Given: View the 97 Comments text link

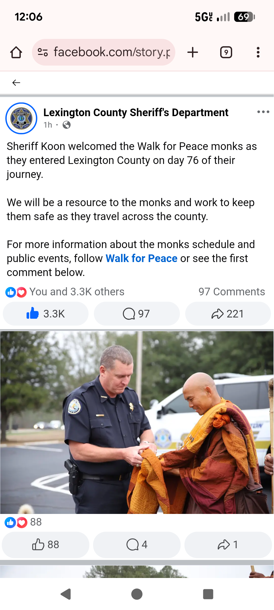Looking at the screenshot, I should tap(232, 292).
